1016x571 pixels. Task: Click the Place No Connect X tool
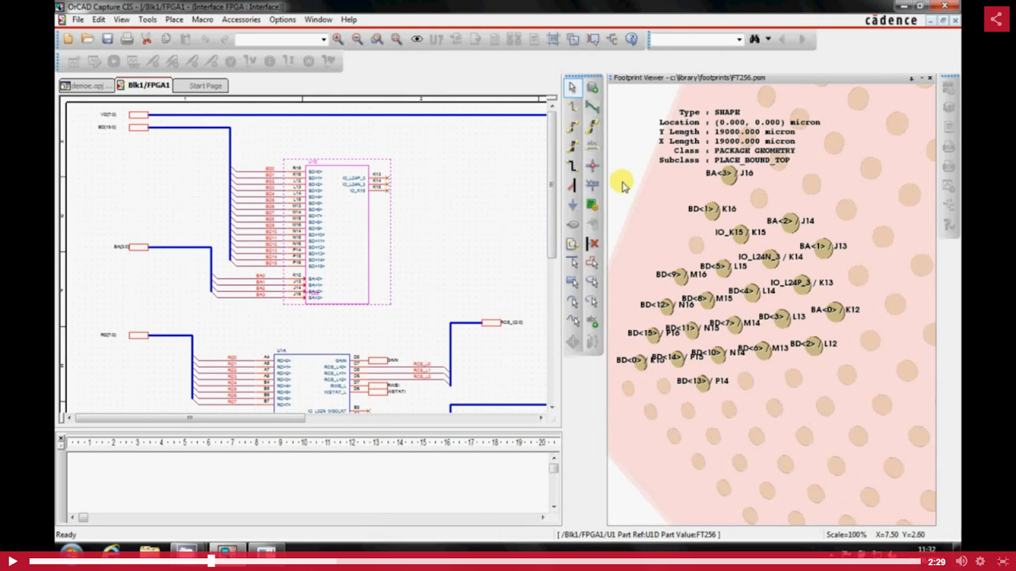pos(592,244)
